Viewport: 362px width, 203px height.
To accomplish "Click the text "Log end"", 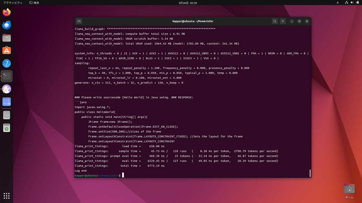I will (81, 171).
